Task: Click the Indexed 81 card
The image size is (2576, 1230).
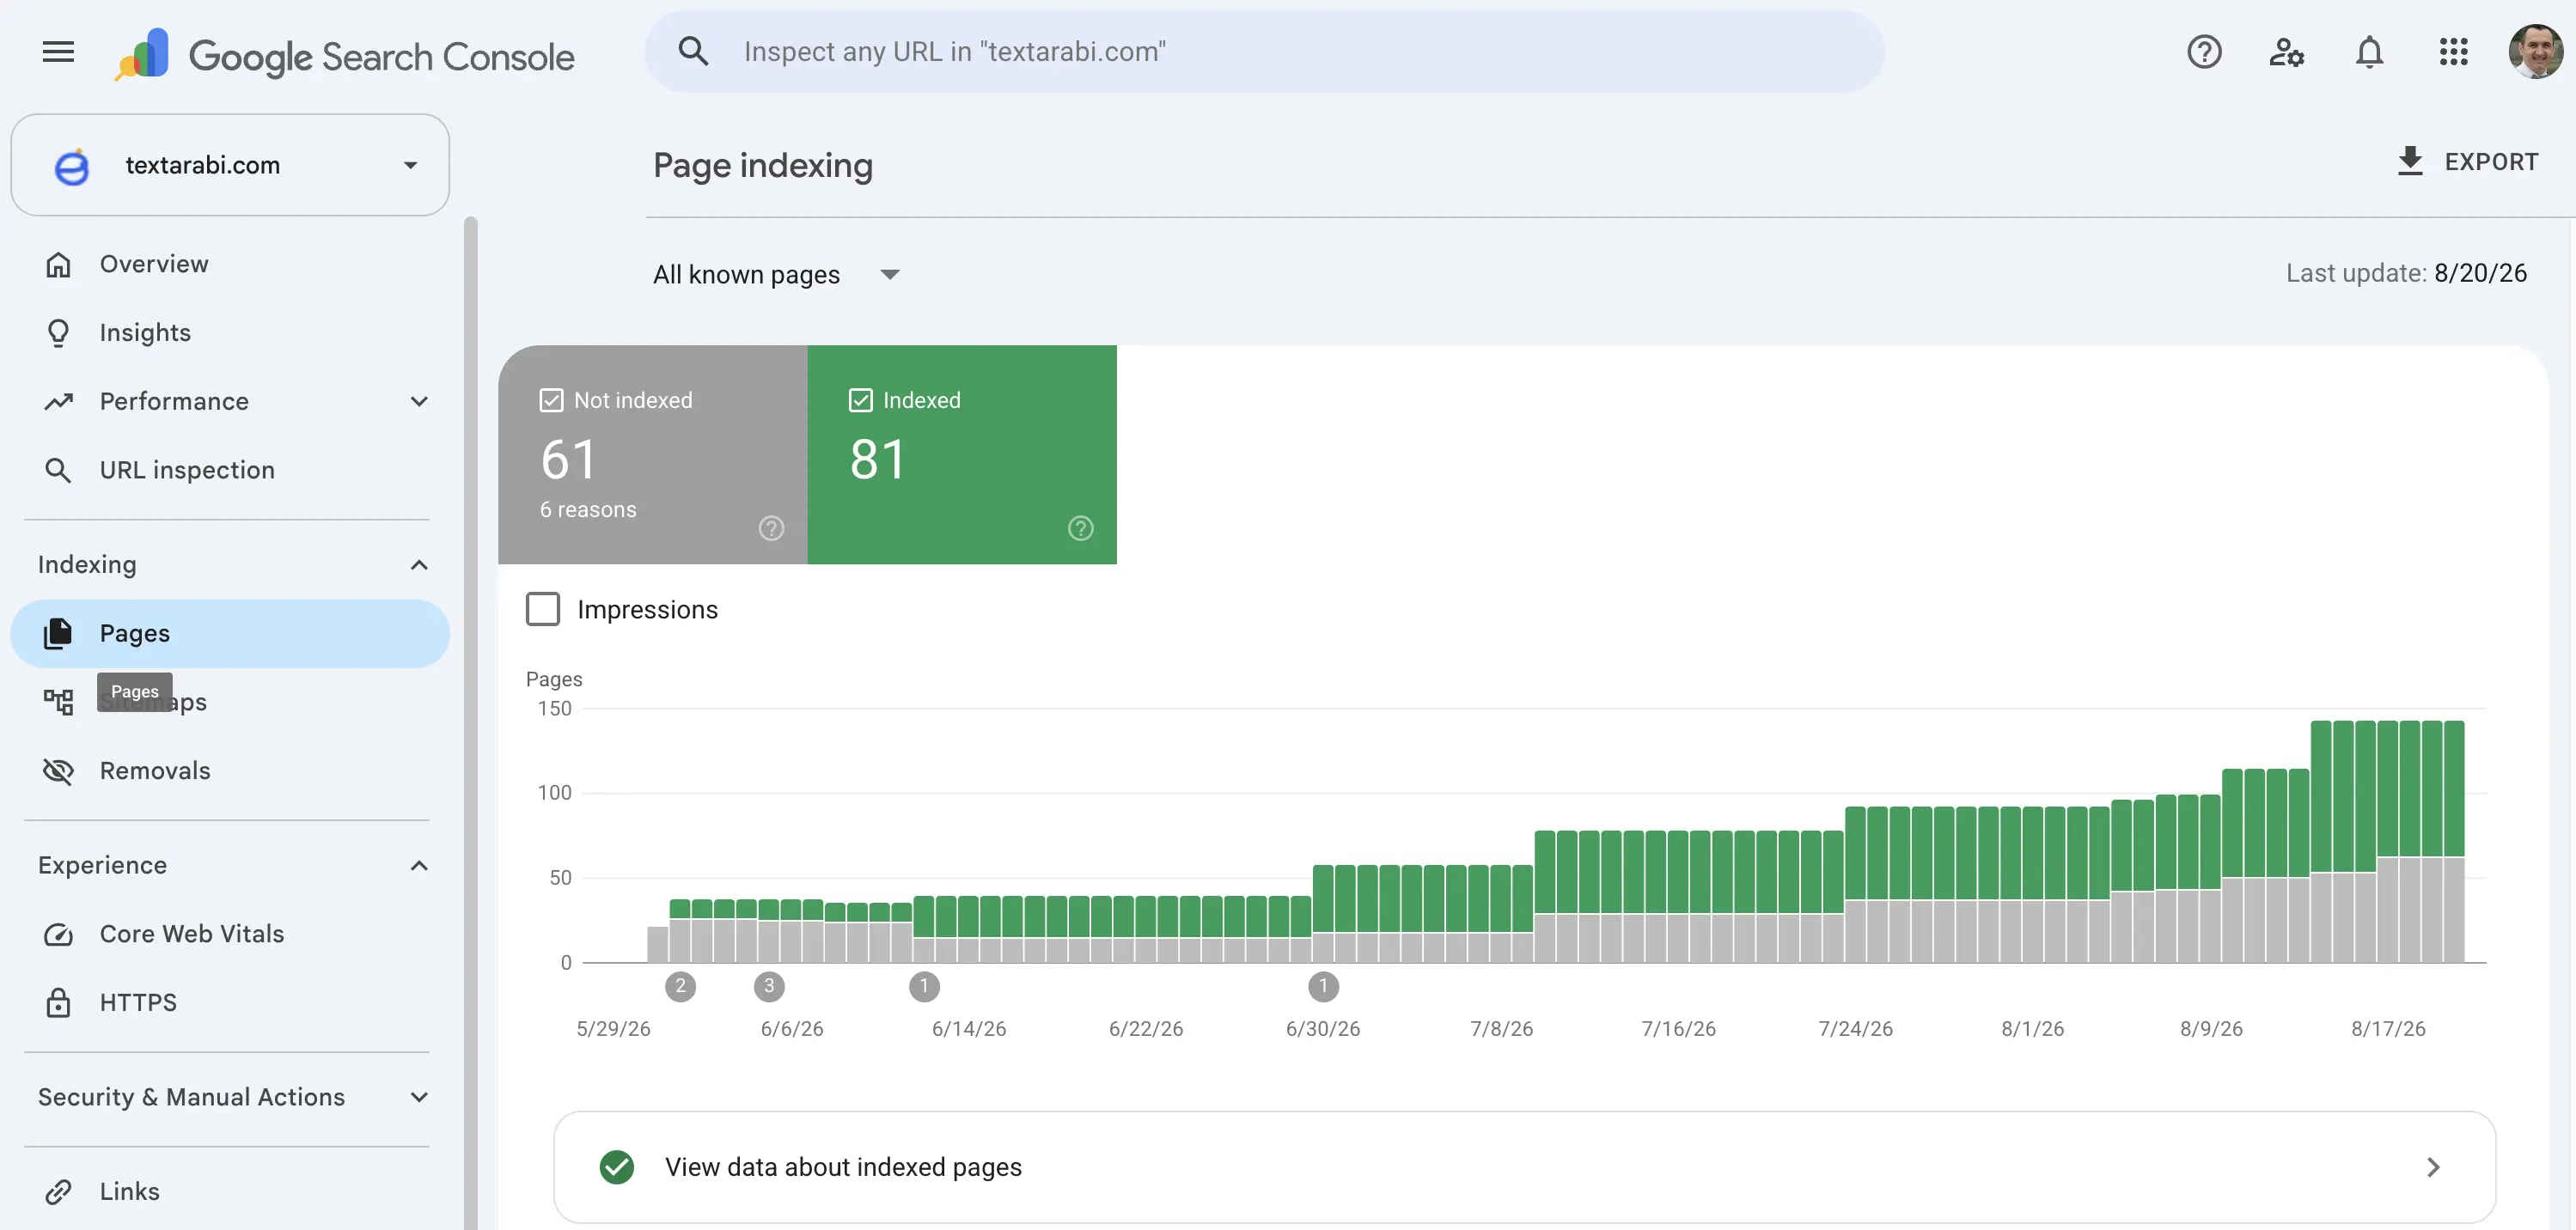Action: pyautogui.click(x=962, y=454)
